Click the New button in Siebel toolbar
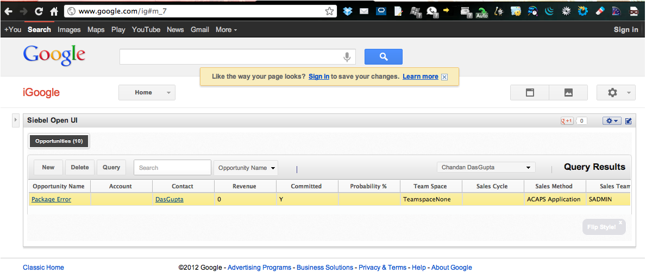This screenshot has height=273, width=646. pyautogui.click(x=48, y=167)
